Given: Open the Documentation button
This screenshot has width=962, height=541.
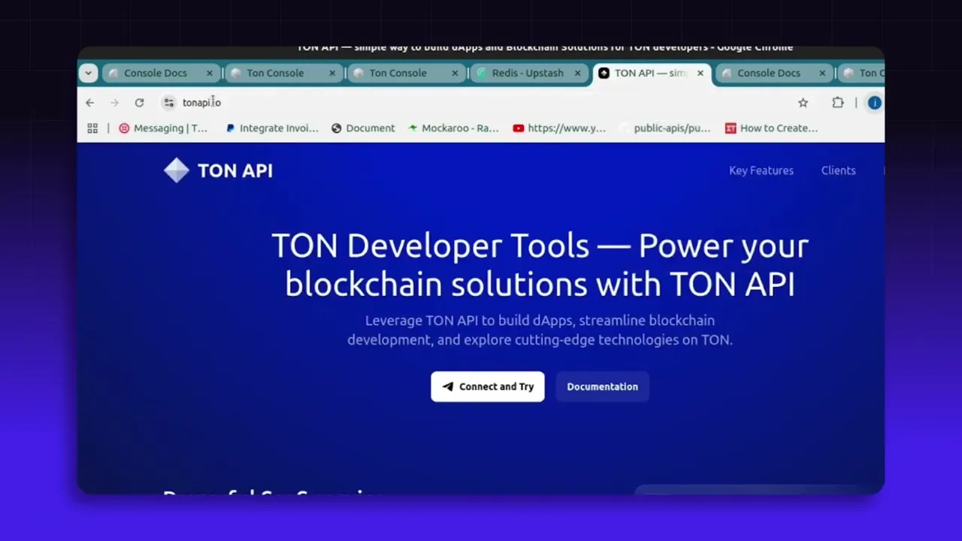Looking at the screenshot, I should [x=602, y=386].
